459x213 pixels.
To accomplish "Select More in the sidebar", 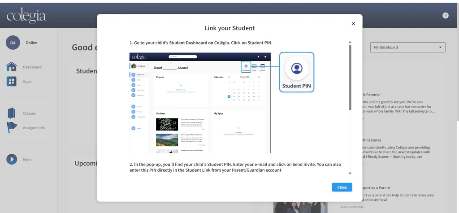I will tap(27, 159).
